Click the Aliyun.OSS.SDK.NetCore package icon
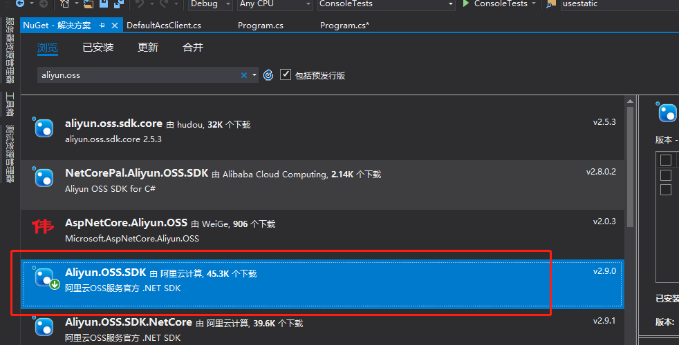 point(44,326)
